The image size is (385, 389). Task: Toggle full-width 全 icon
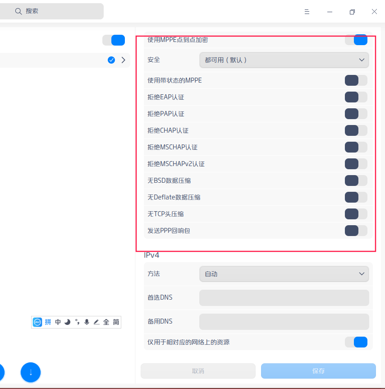106,322
